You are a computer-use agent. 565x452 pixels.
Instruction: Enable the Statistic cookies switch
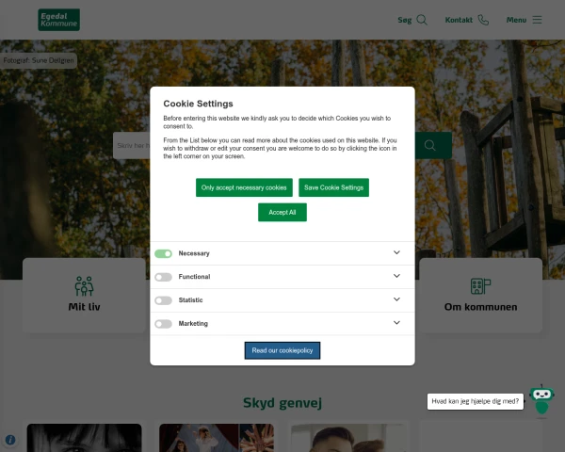click(x=163, y=300)
